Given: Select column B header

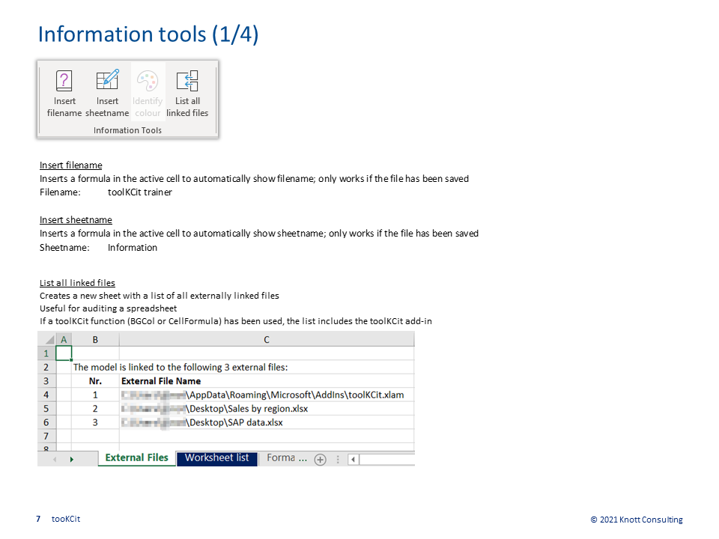Looking at the screenshot, I should tap(95, 340).
